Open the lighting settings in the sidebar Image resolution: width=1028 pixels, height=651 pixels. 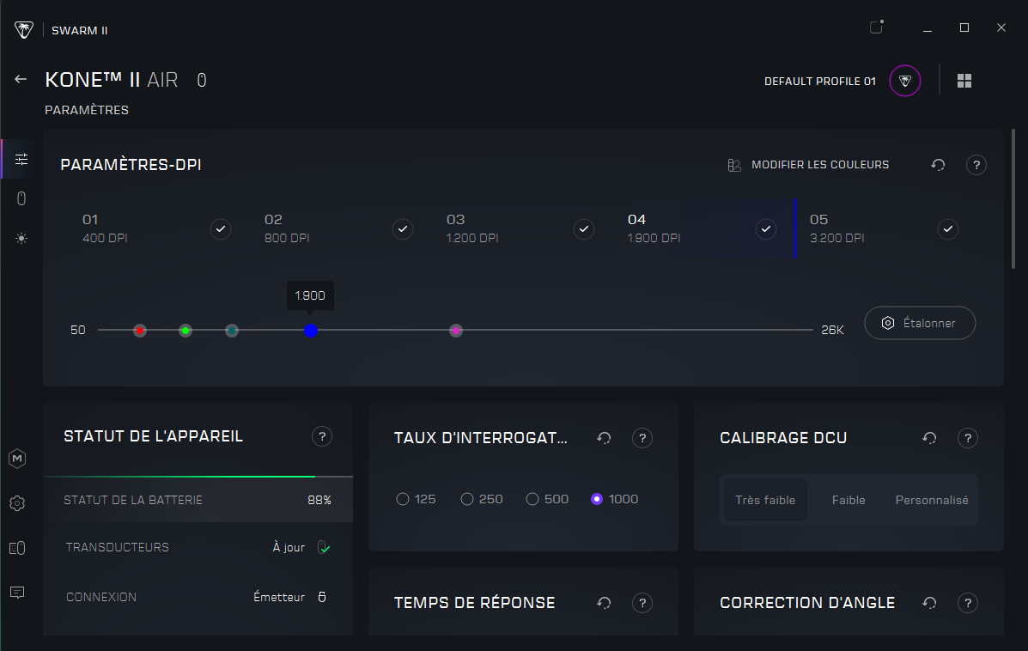[21, 239]
